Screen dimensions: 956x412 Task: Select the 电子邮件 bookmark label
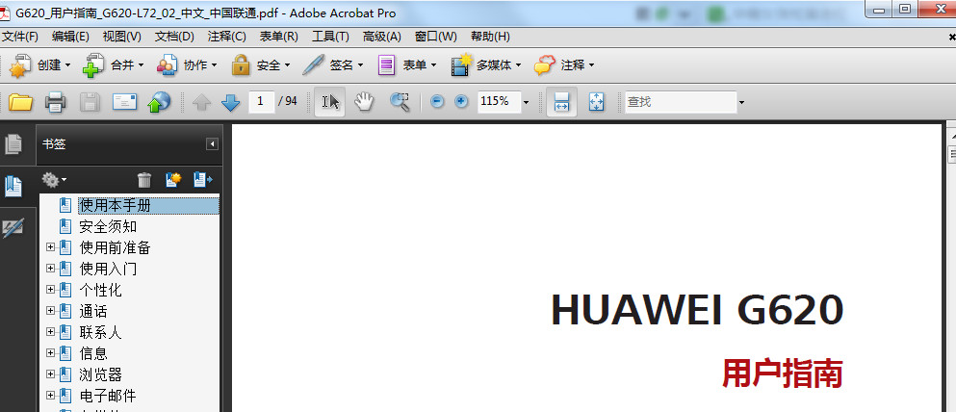(x=108, y=396)
